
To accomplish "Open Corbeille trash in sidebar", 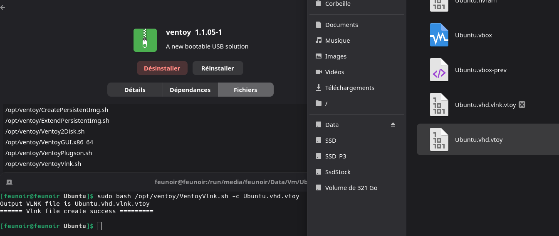I will pyautogui.click(x=338, y=4).
